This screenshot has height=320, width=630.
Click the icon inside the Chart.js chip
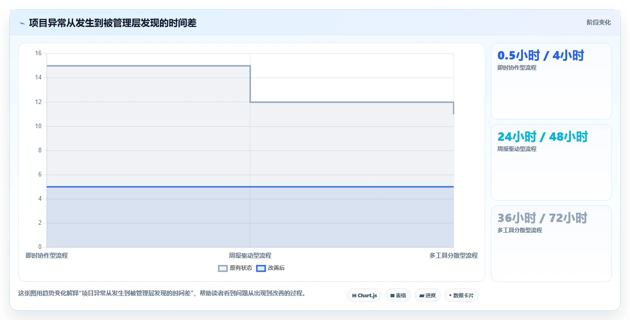pyautogui.click(x=354, y=295)
